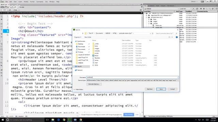Sort by the Date modified column header

click(x=126, y=40)
